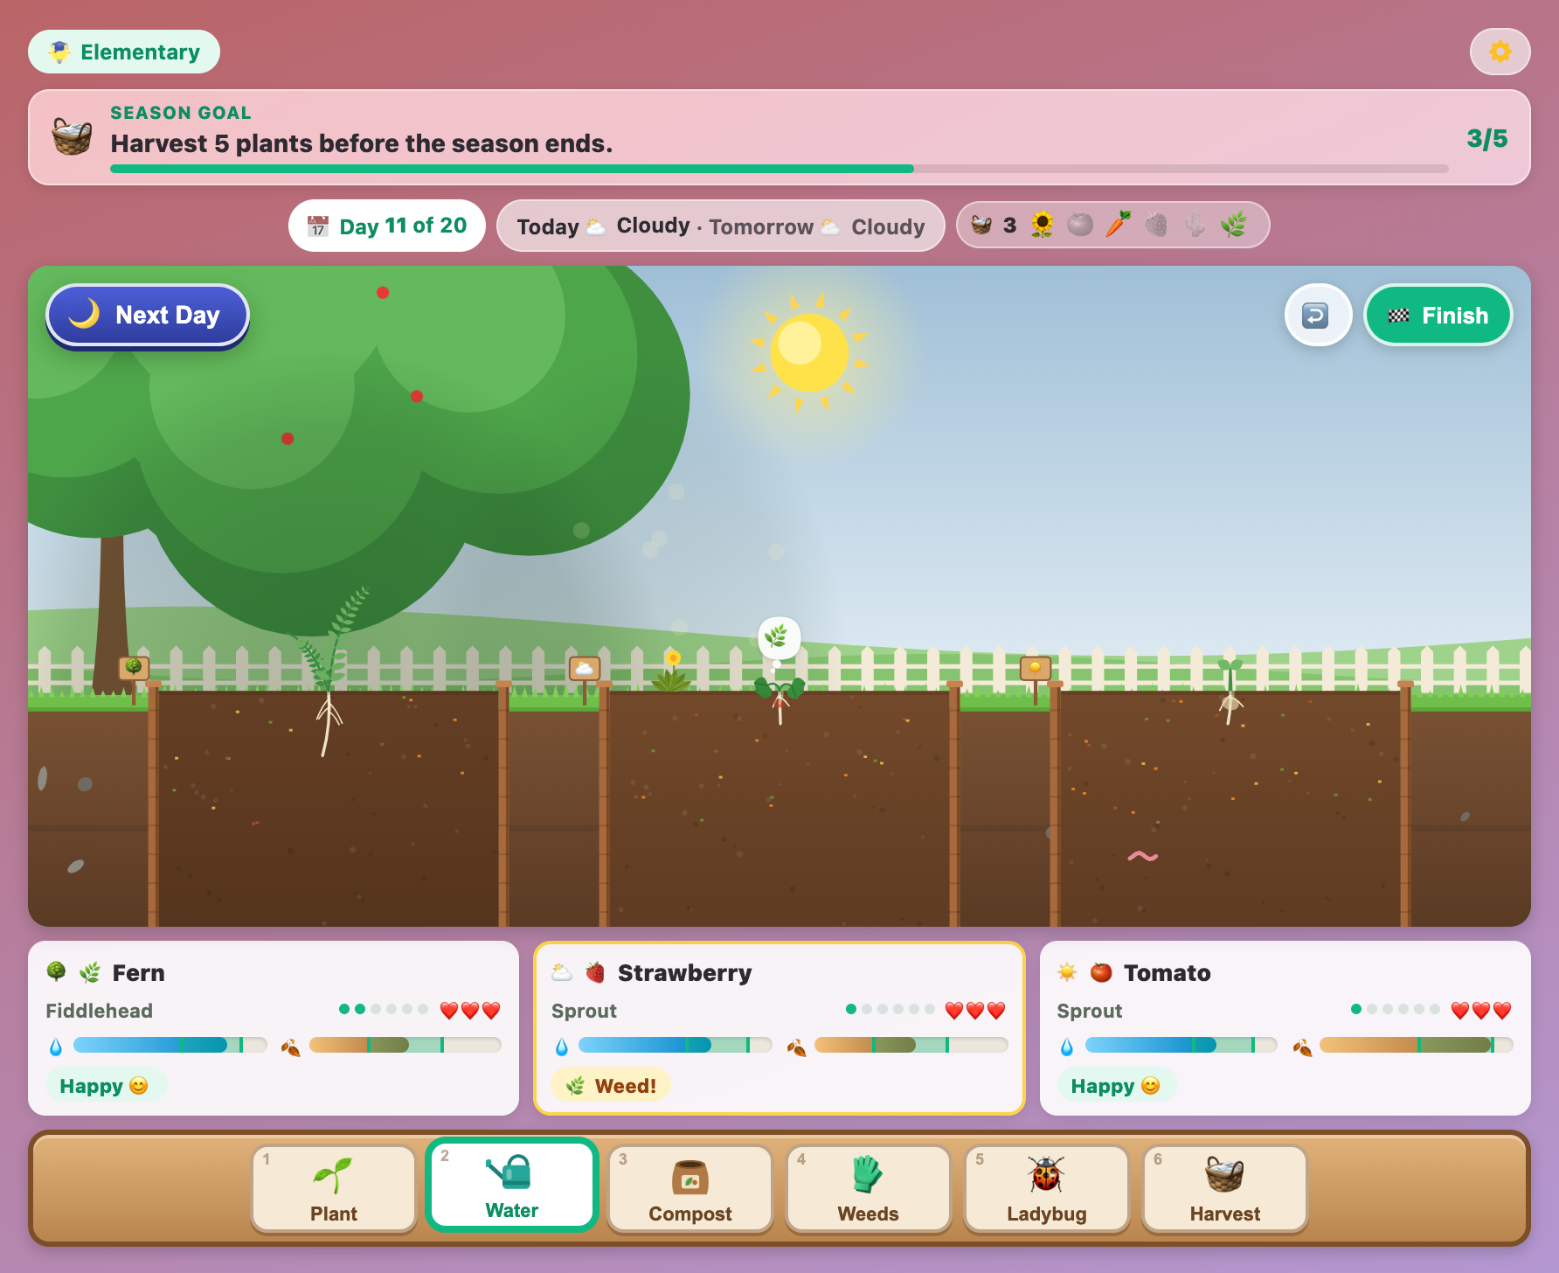Click the Tomato Happy status badge
The width and height of the screenshot is (1559, 1273).
(1116, 1086)
